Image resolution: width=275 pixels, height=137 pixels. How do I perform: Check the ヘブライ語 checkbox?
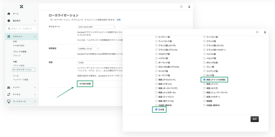(x=156, y=58)
